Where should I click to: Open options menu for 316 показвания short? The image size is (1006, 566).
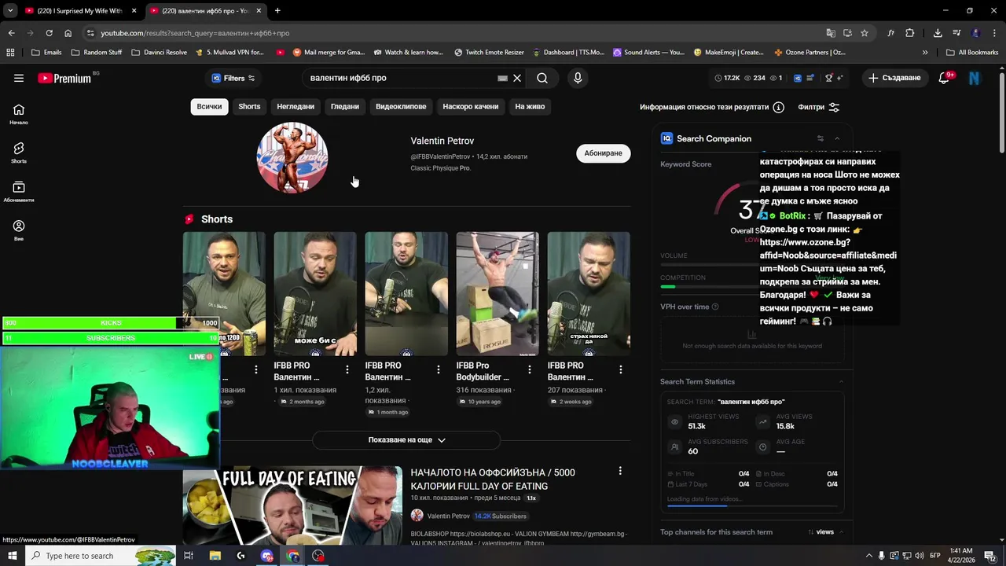point(530,369)
